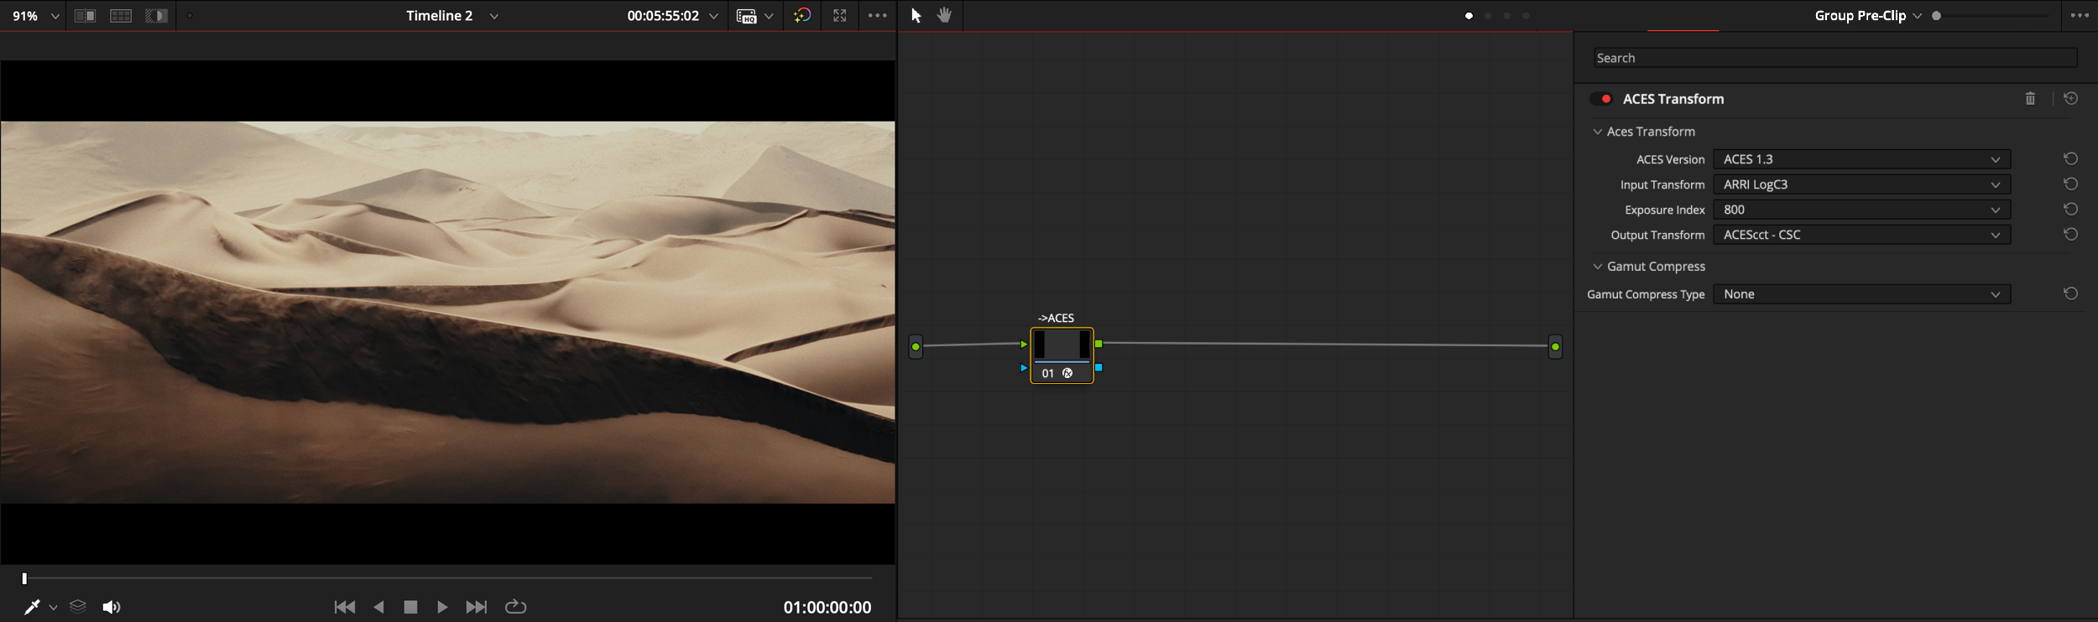Image resolution: width=2098 pixels, height=622 pixels.
Task: Click the viewer timecode 01:00:00:00
Action: point(827,608)
